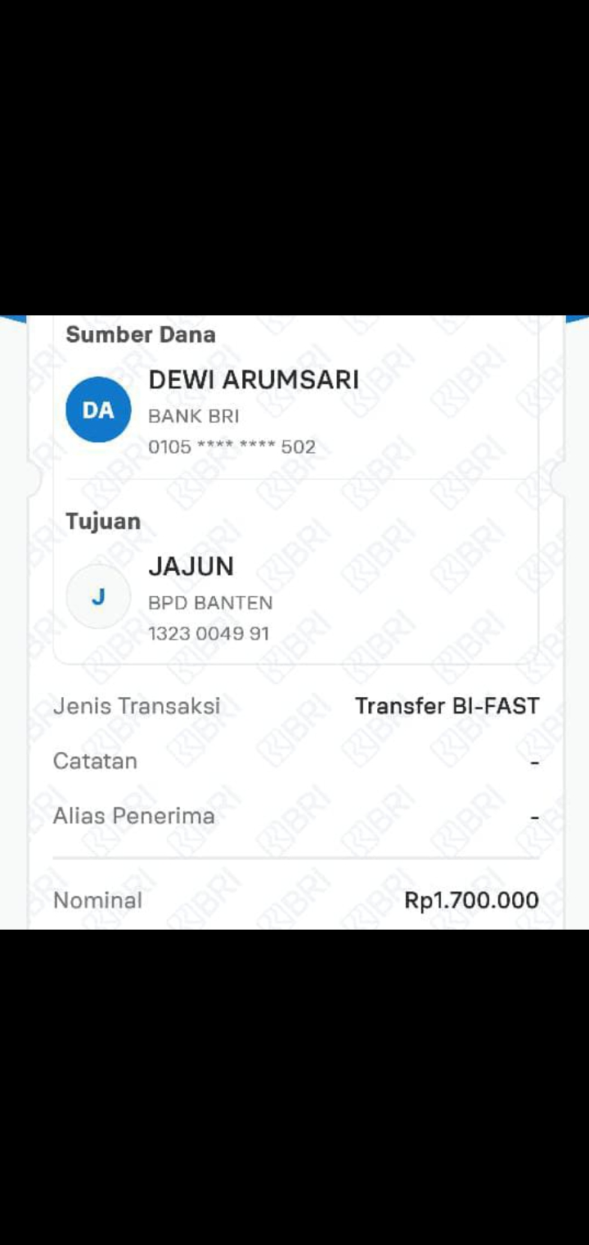The width and height of the screenshot is (589, 1245).
Task: Tap the Nominal label
Action: (97, 900)
